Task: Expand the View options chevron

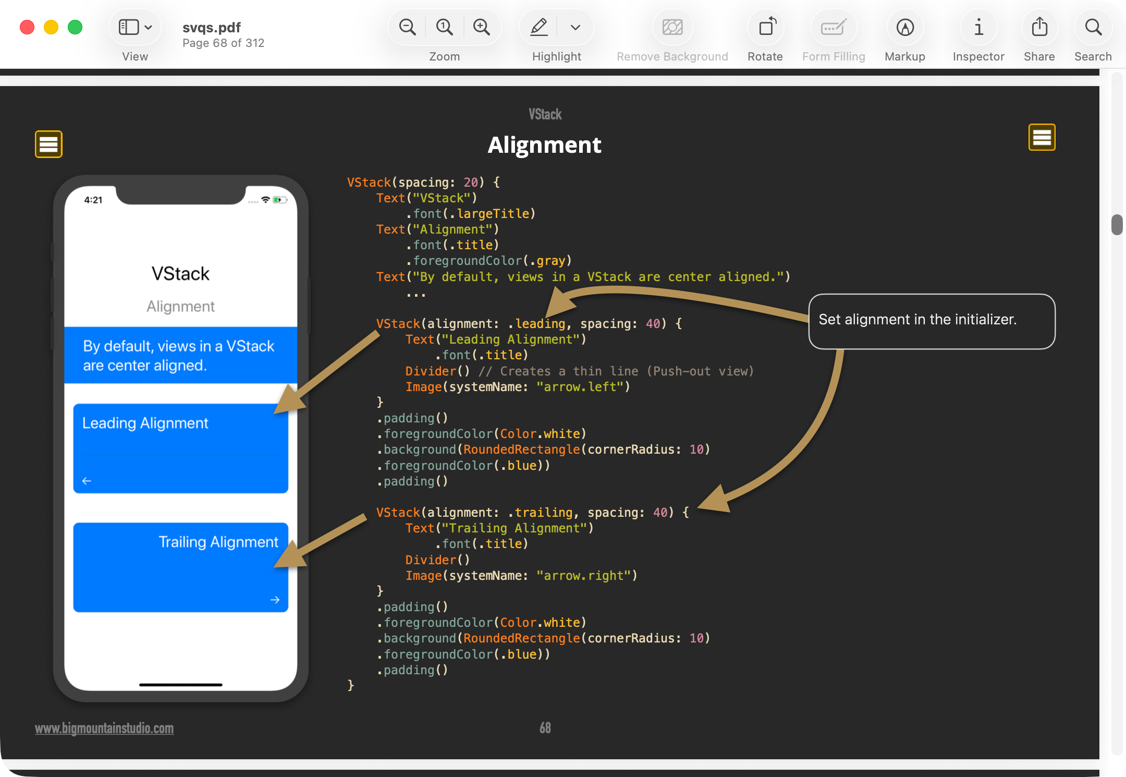Action: pos(149,27)
